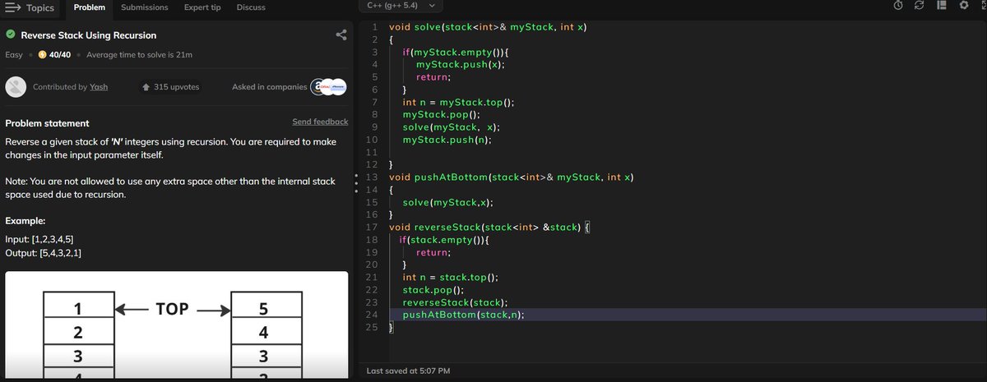Click code line 'int n = myStack.top();'

pos(458,103)
